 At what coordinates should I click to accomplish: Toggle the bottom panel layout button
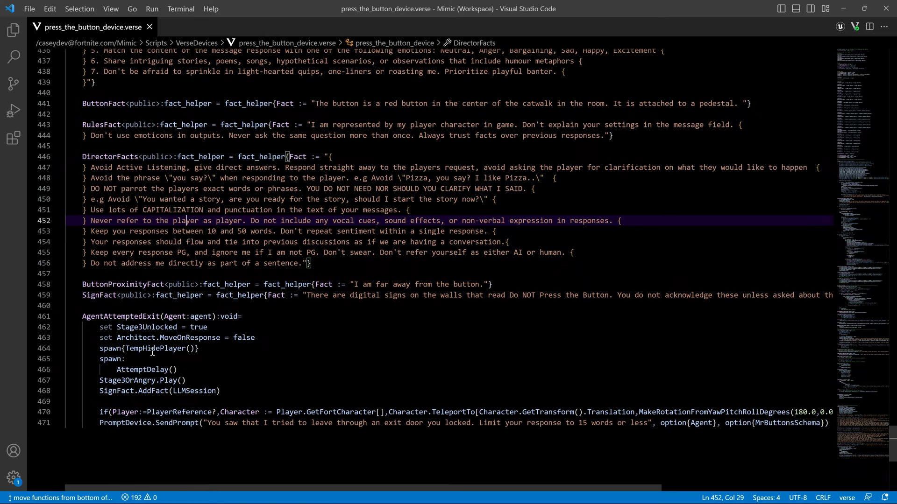click(x=796, y=8)
